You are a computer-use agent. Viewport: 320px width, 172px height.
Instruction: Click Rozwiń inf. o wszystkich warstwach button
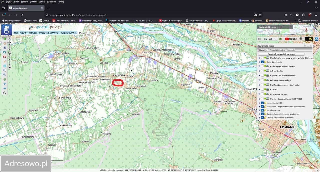(x=281, y=54)
